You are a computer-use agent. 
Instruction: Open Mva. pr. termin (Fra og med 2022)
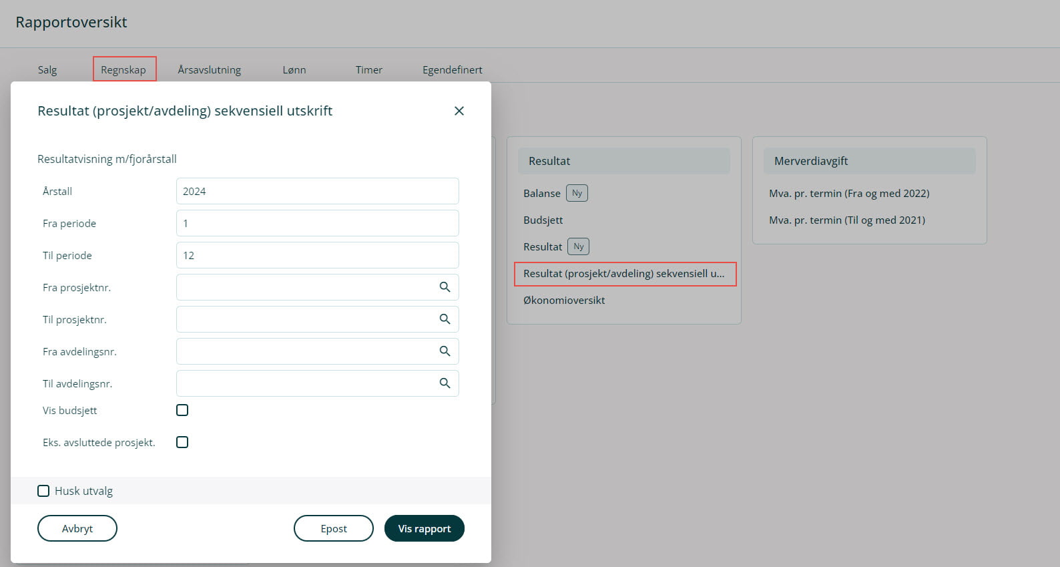click(848, 193)
